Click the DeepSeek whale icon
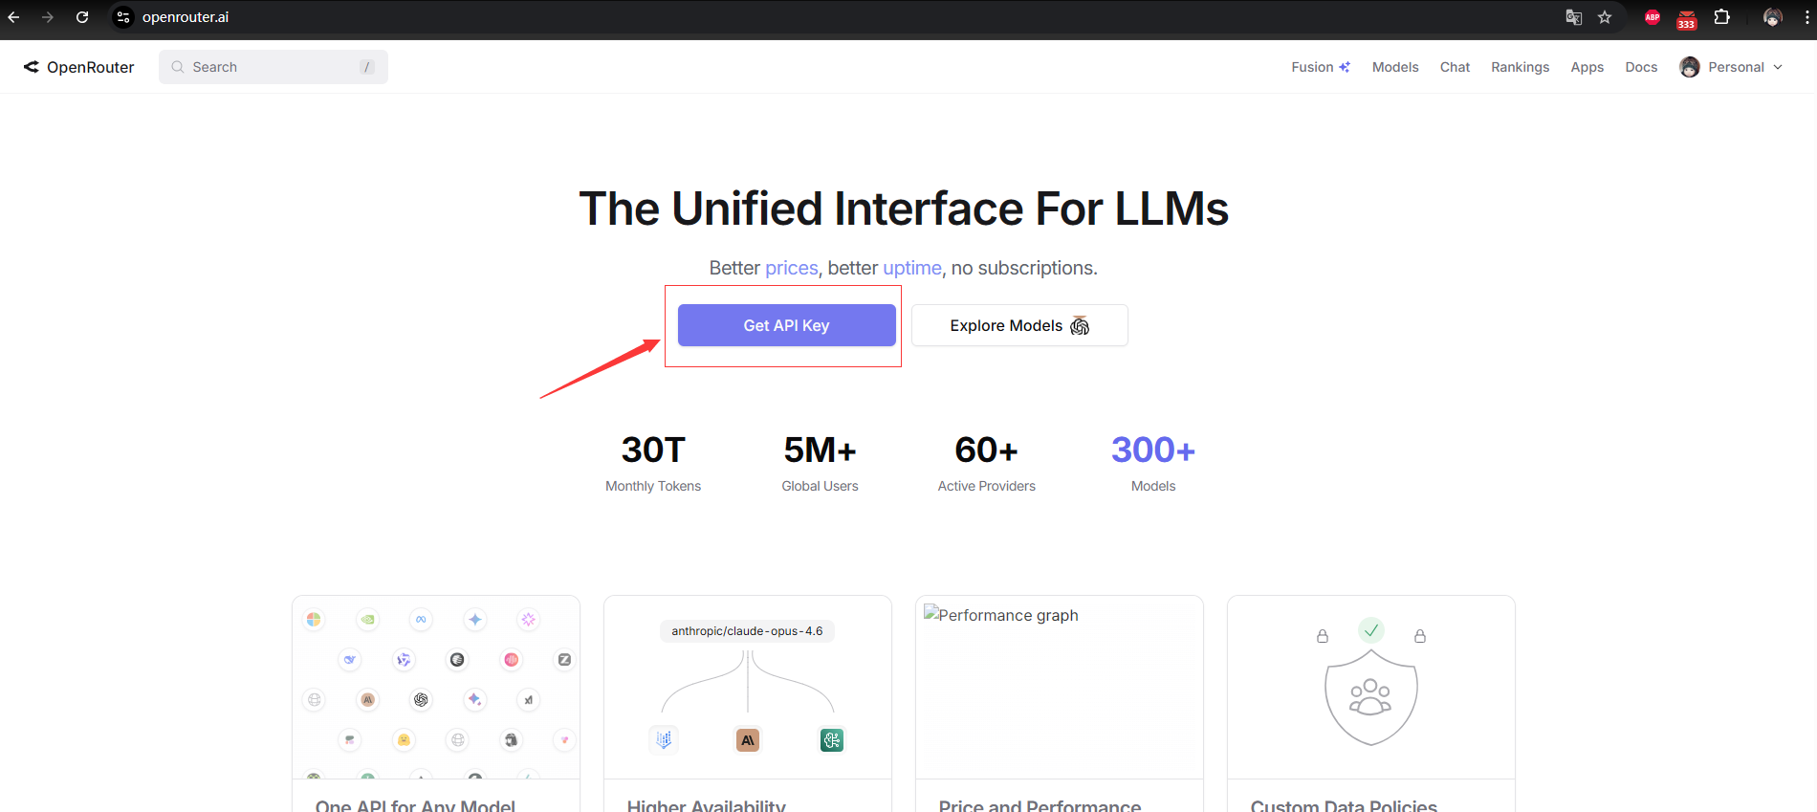The width and height of the screenshot is (1817, 812). pyautogui.click(x=350, y=660)
